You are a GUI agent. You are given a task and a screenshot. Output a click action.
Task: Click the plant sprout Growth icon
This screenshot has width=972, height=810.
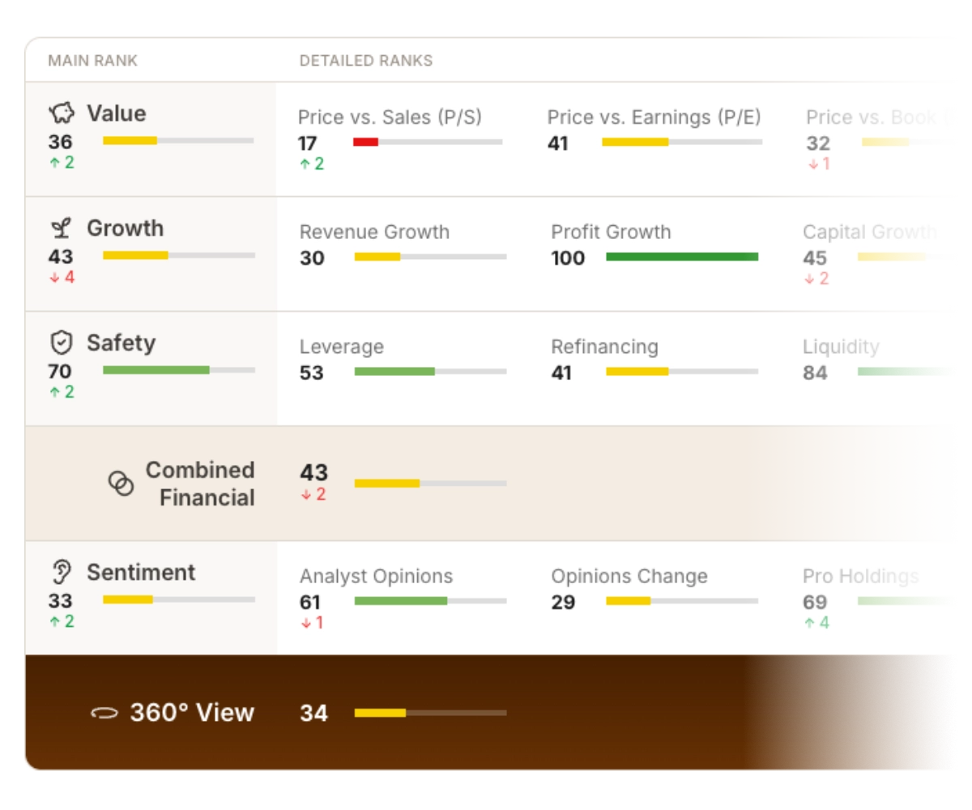tap(60, 229)
